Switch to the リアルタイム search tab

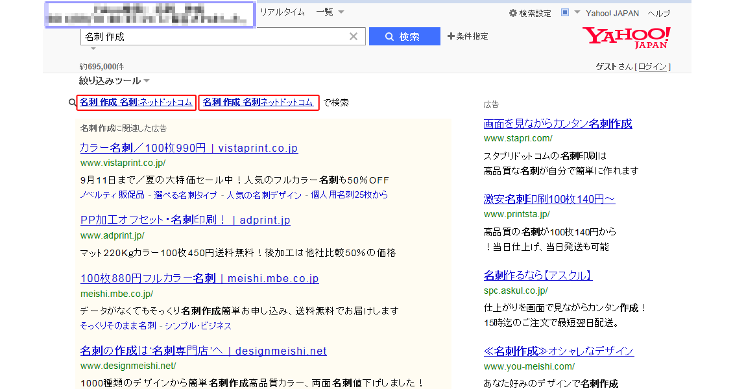coord(282,12)
